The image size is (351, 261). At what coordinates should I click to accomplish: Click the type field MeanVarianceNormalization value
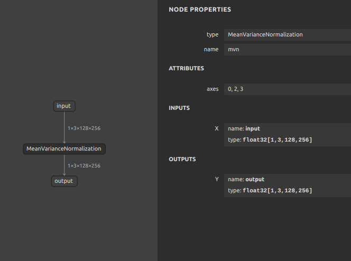click(288, 35)
